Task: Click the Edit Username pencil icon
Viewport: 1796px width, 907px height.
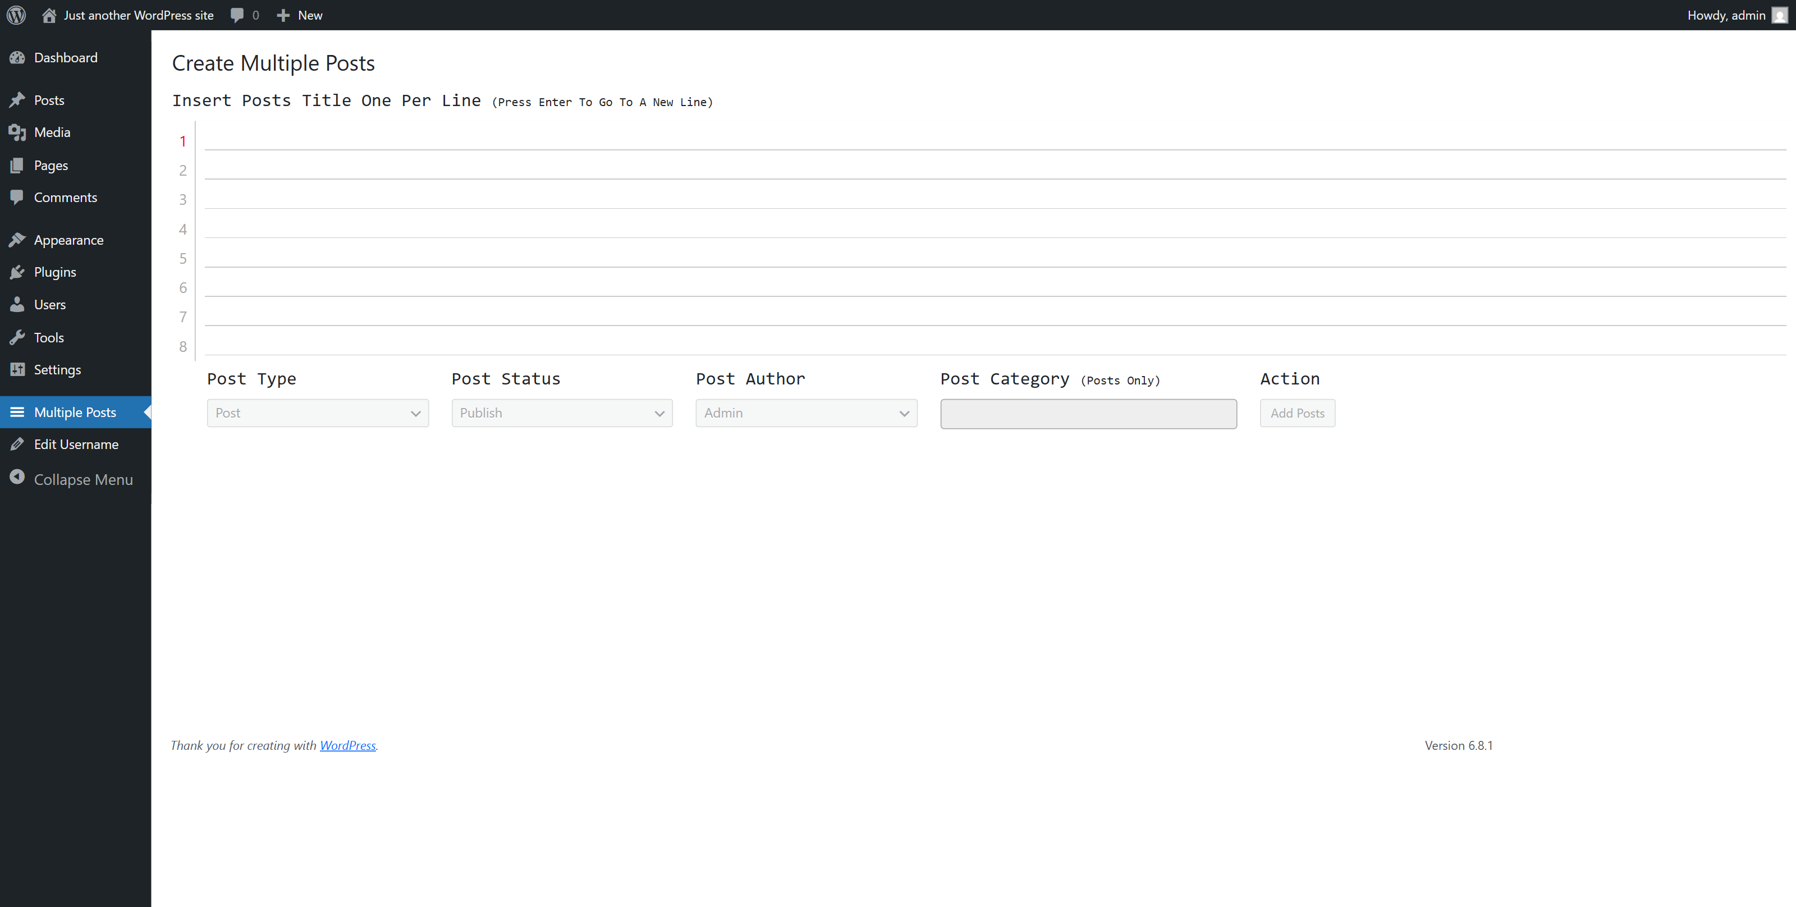Action: [x=17, y=444]
